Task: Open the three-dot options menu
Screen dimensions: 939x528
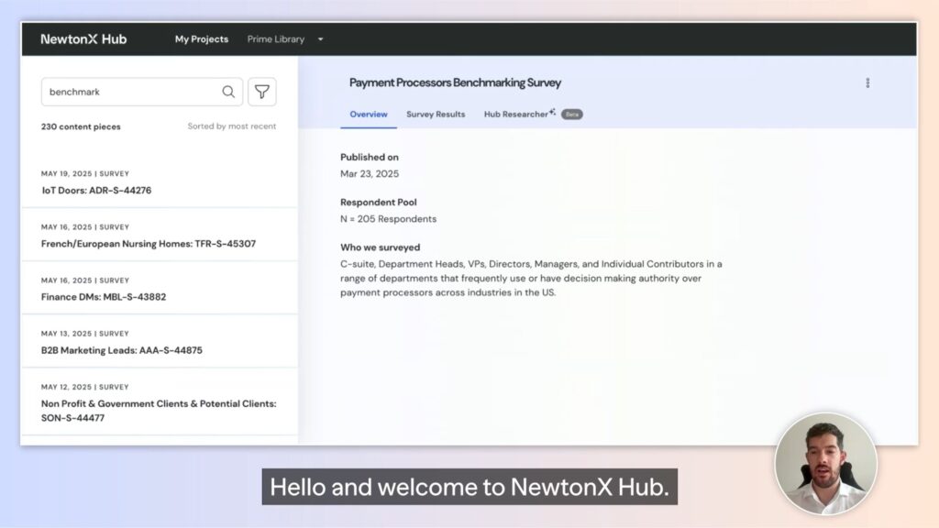Action: 867,82
